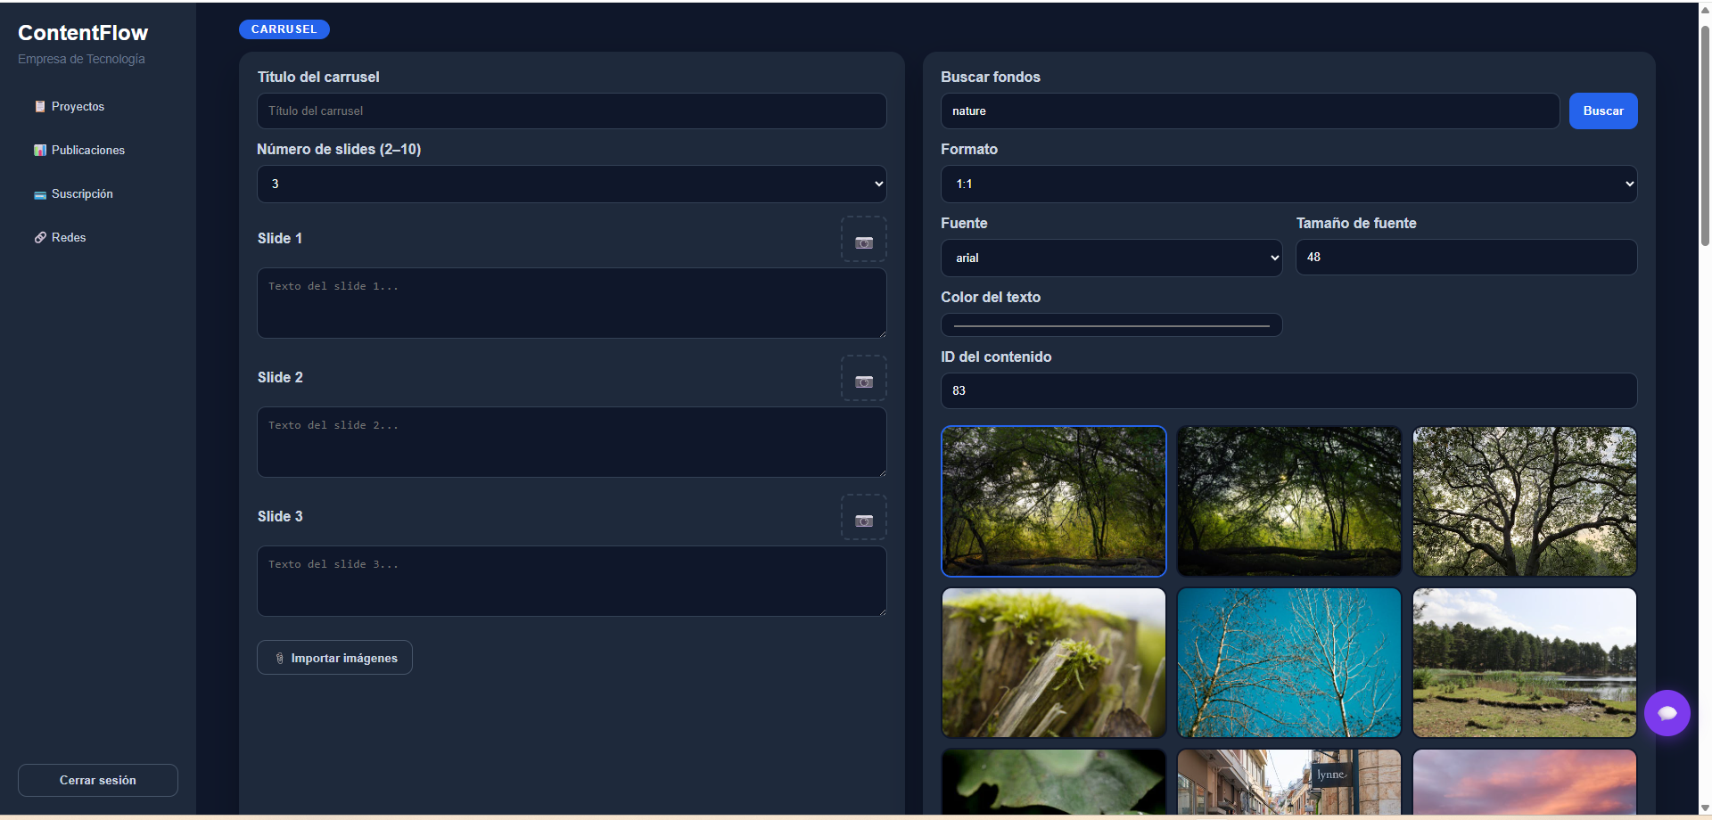Click the Suscripción card icon

pyautogui.click(x=40, y=194)
